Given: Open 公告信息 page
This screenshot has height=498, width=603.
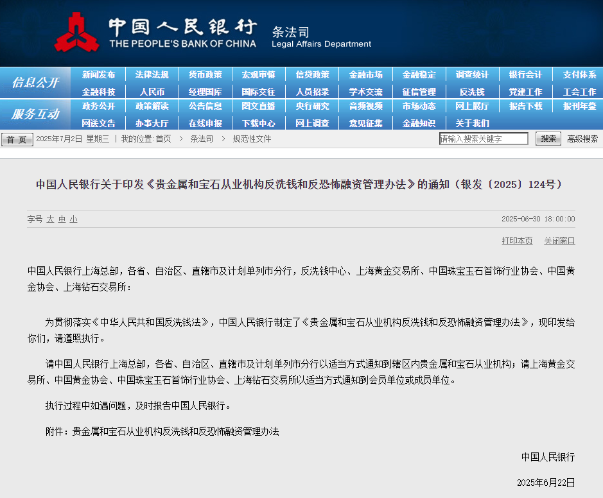Looking at the screenshot, I should (205, 106).
